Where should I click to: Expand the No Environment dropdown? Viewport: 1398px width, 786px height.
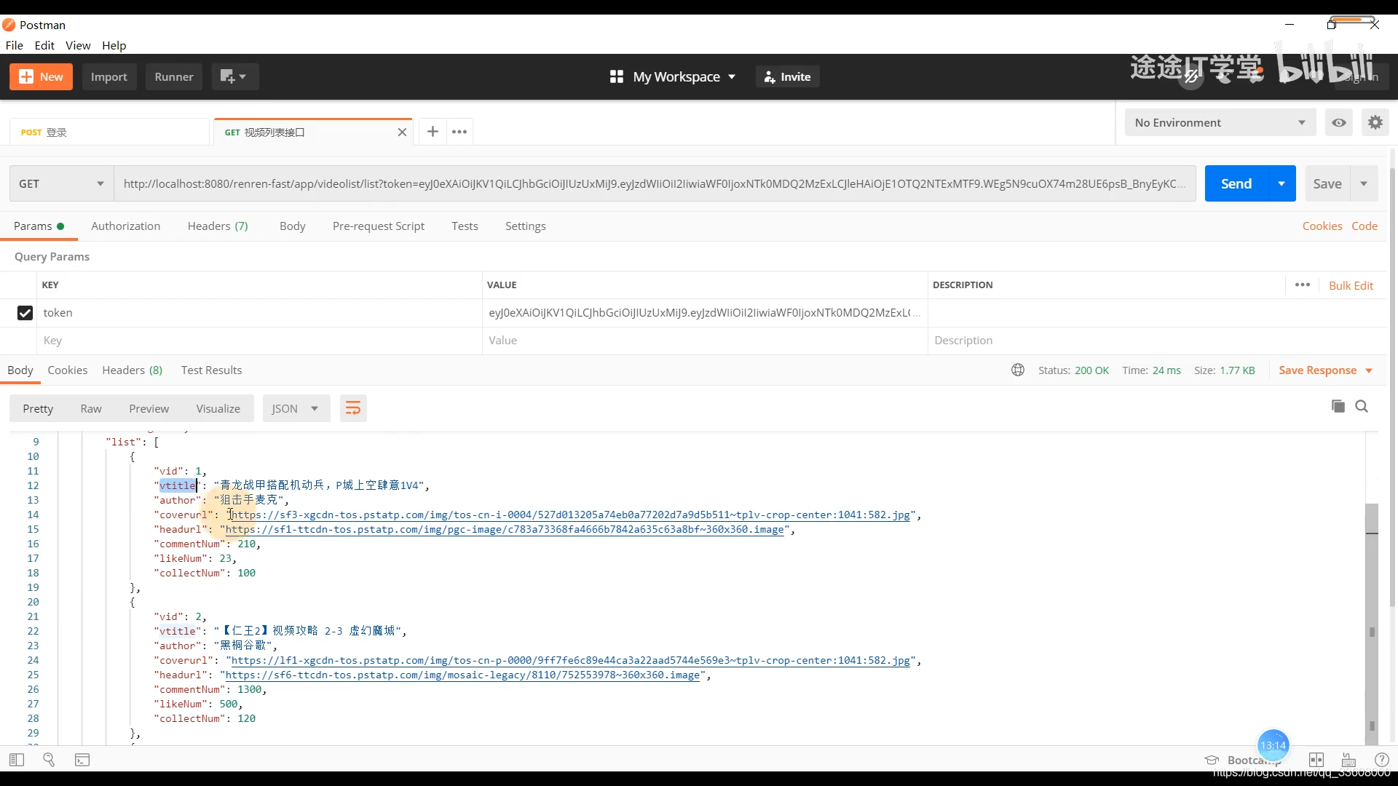click(1220, 122)
